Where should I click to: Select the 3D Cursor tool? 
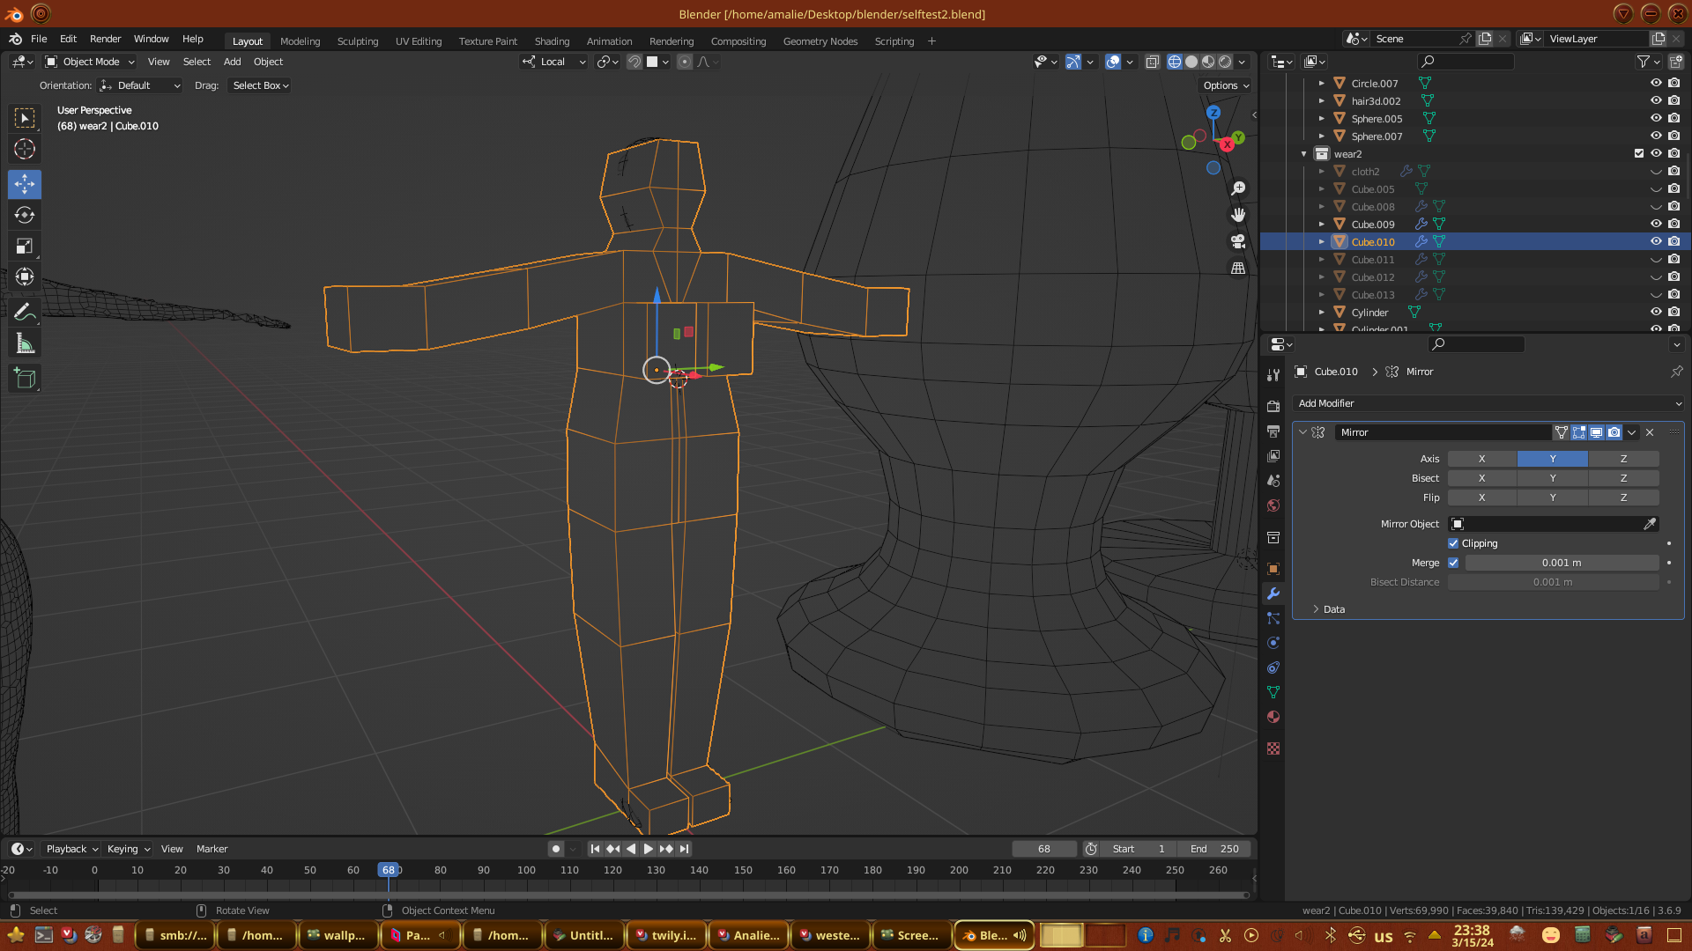(x=25, y=149)
